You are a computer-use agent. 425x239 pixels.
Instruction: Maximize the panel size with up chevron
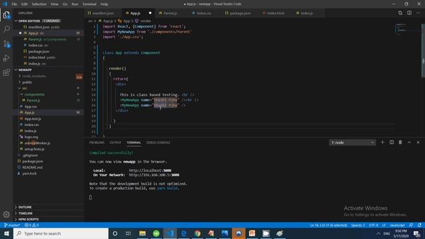click(x=409, y=142)
